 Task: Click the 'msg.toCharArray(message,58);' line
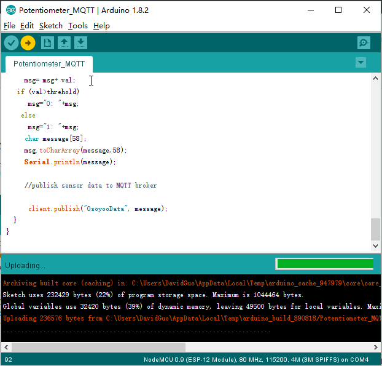click(76, 150)
